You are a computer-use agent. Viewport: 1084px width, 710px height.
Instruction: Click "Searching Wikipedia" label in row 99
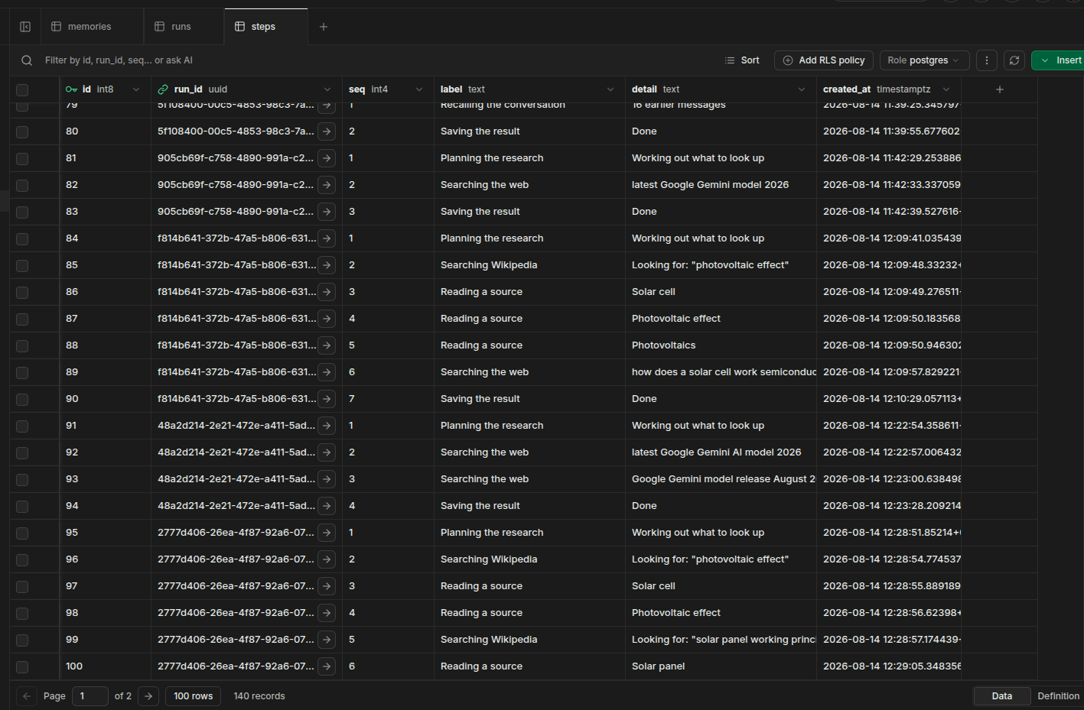[489, 640]
